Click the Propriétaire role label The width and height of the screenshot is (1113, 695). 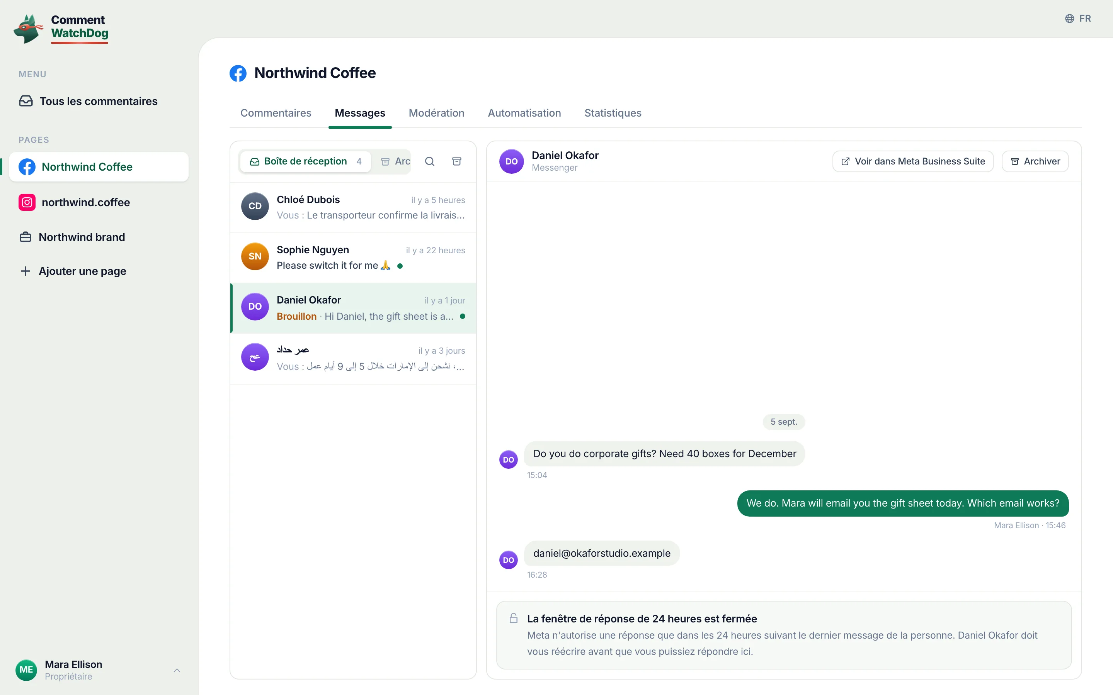68,676
